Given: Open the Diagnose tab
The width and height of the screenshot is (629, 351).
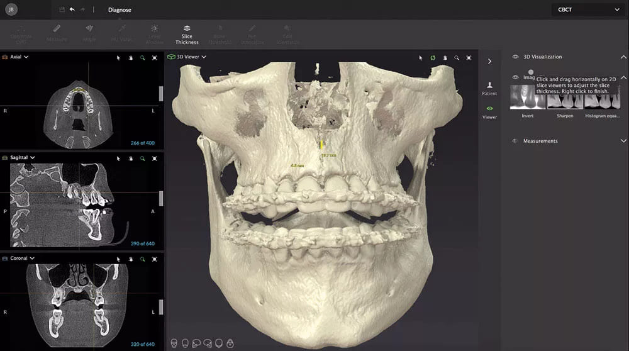Looking at the screenshot, I should (x=120, y=10).
